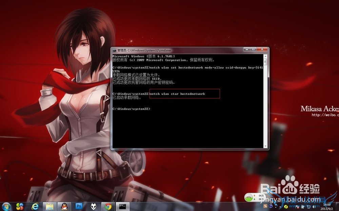The height and width of the screenshot is (211, 339).
Task: Close the cmd.exe window
Action: coord(262,49)
